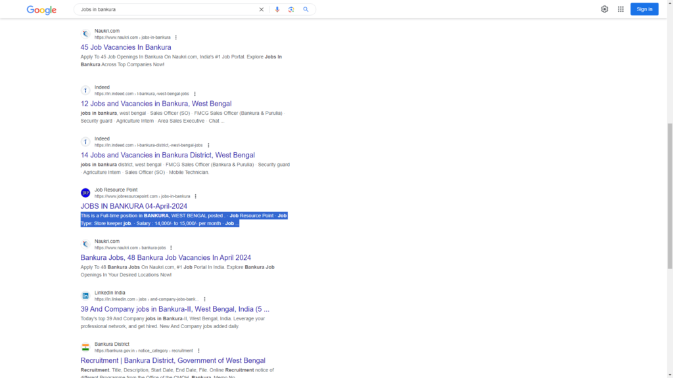Open '12 Jobs and Vacancies in Bankura' link
Image resolution: width=673 pixels, height=378 pixels.
point(156,104)
